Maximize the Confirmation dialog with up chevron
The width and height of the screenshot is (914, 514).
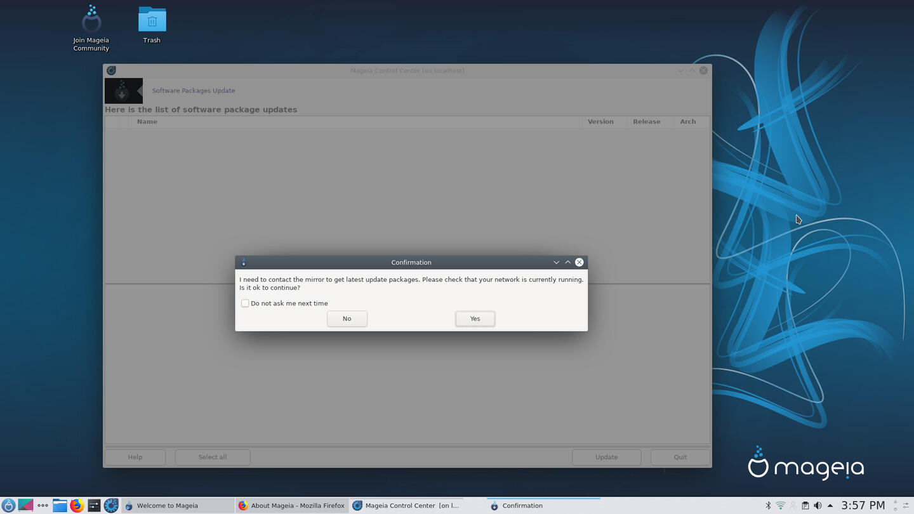pyautogui.click(x=567, y=262)
